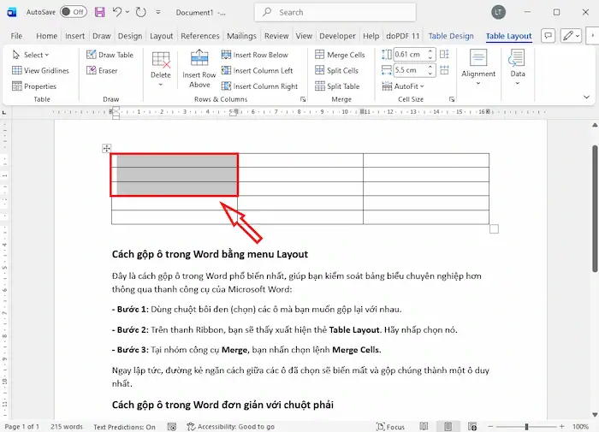Click Insert Row Below

point(255,55)
